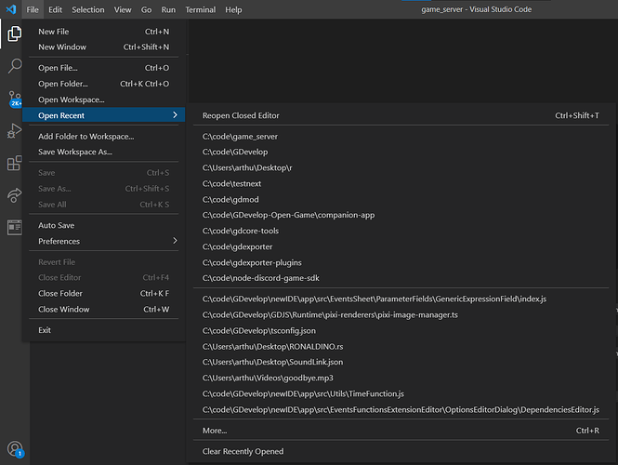
Task: Open Source Control view with 2K+ badge
Action: tap(15, 99)
